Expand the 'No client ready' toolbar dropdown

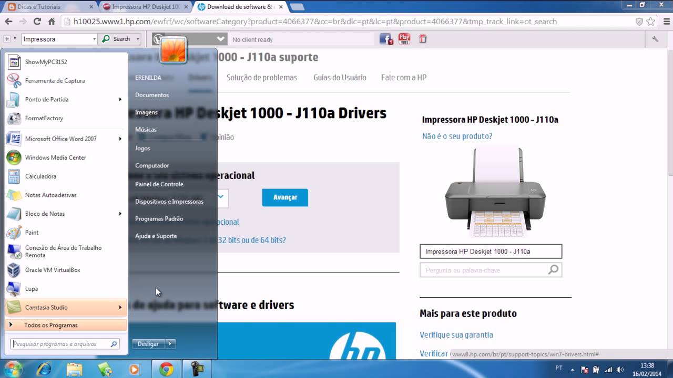[x=220, y=39]
